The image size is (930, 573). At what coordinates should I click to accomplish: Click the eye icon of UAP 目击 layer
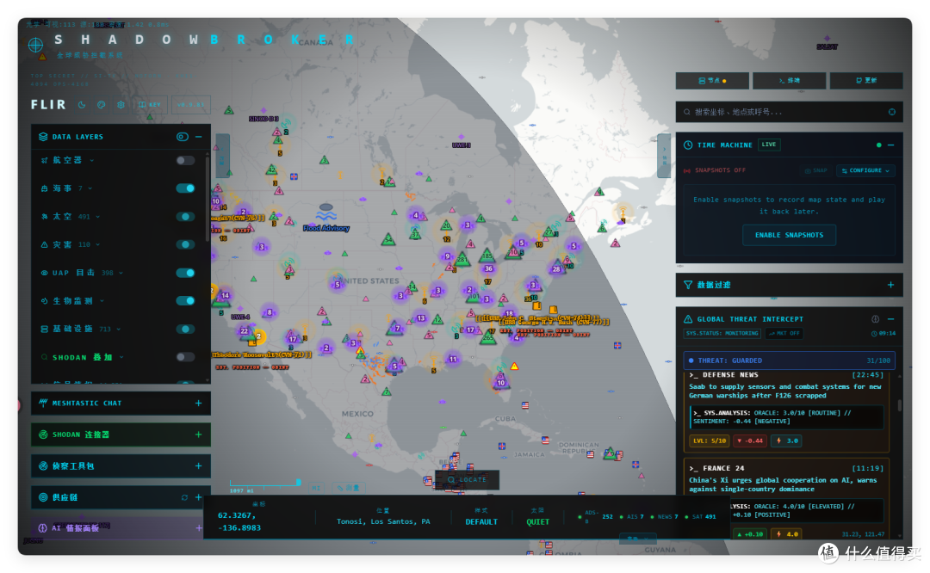coord(45,274)
